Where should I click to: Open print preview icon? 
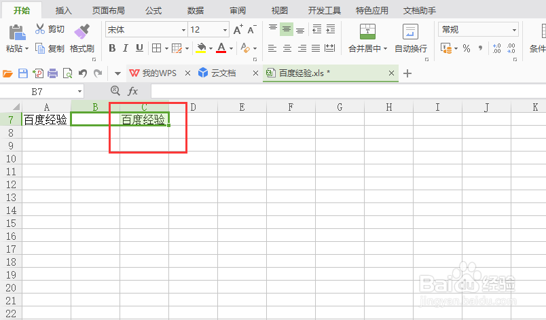[67, 73]
